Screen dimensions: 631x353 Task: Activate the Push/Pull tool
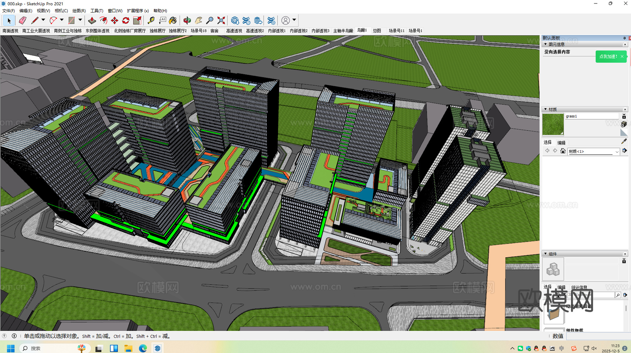tap(92, 21)
